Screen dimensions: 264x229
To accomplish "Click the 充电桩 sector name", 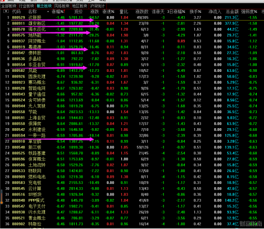I will tap(35, 183).
